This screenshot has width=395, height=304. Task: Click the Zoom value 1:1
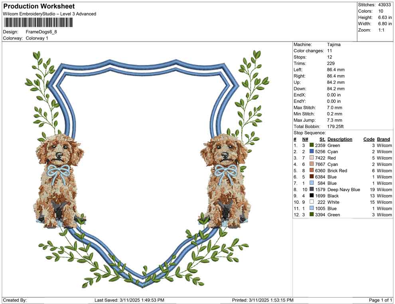[x=381, y=30]
